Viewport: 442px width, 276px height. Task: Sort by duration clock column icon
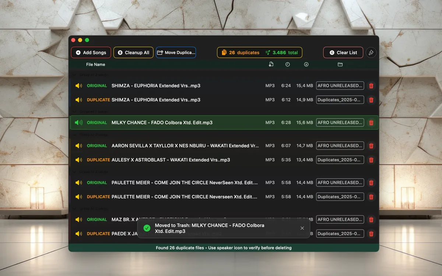click(287, 64)
